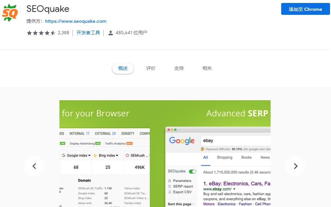331x207 pixels.
Task: Click the SEMrush value 496K
Action: tap(140, 167)
